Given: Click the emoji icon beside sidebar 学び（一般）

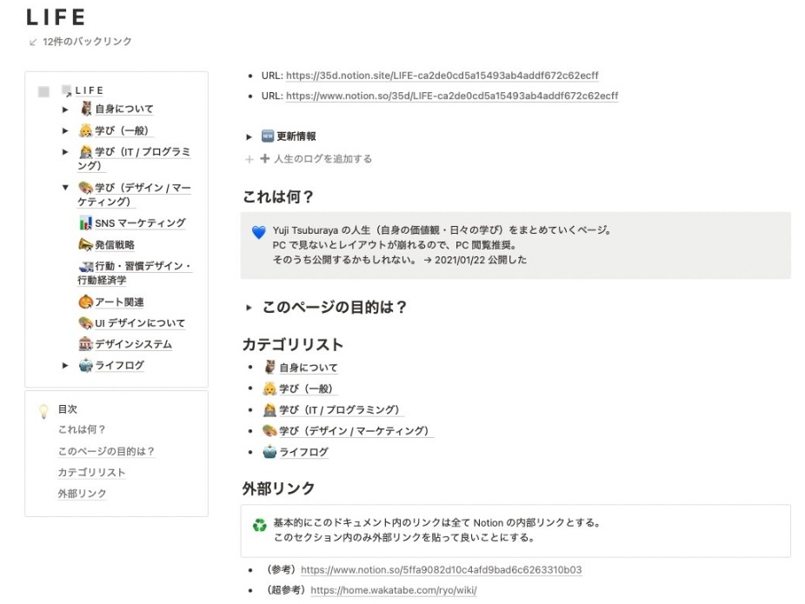Looking at the screenshot, I should click(x=85, y=130).
